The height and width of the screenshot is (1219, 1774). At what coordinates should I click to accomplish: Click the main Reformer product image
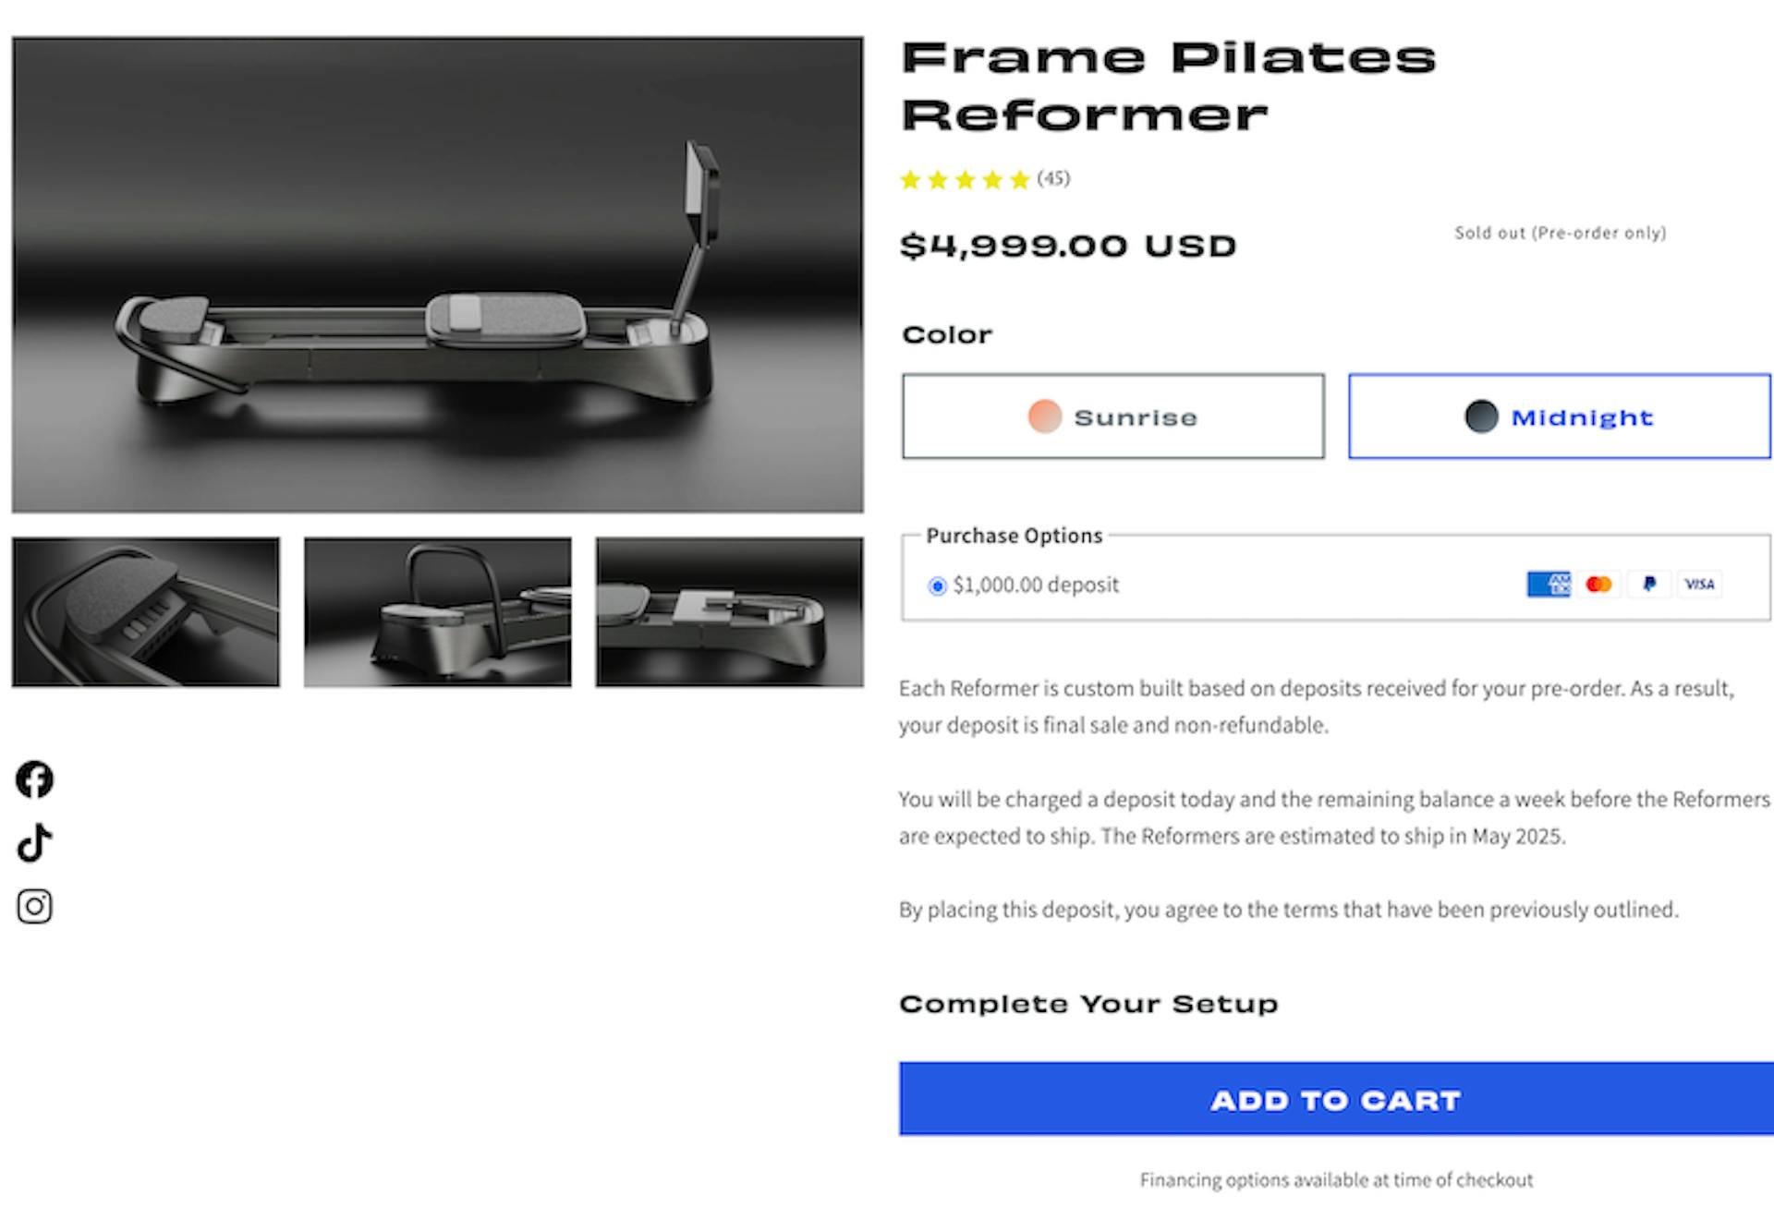tap(438, 275)
